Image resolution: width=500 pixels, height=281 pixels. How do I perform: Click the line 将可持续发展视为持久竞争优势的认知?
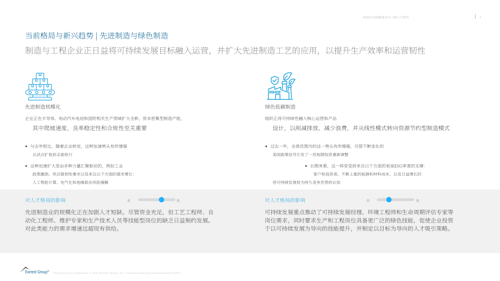point(307,182)
